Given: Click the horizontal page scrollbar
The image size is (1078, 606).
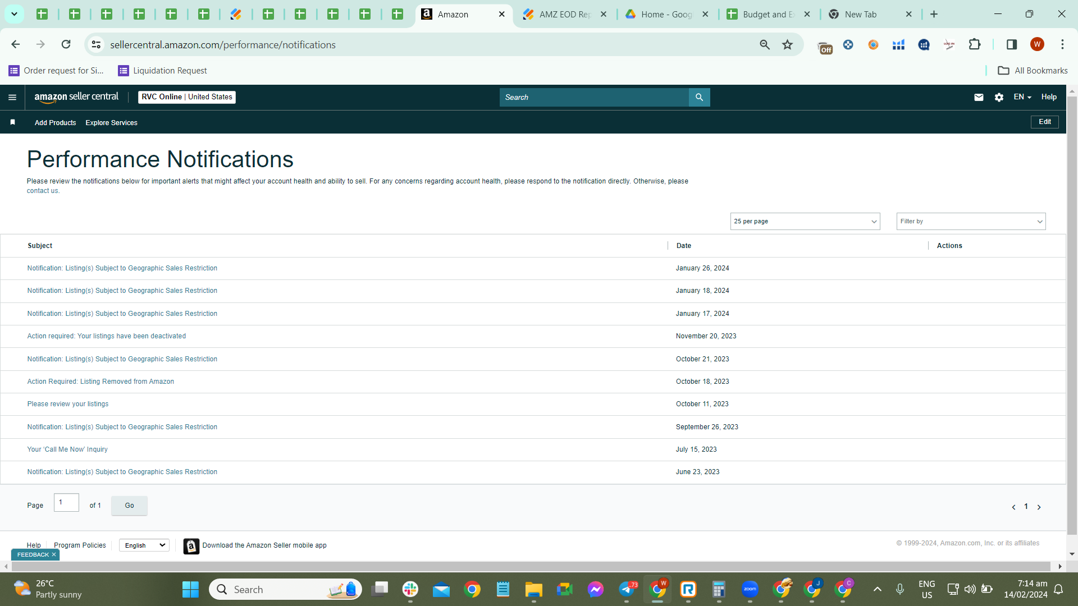Looking at the screenshot, I should 531,566.
